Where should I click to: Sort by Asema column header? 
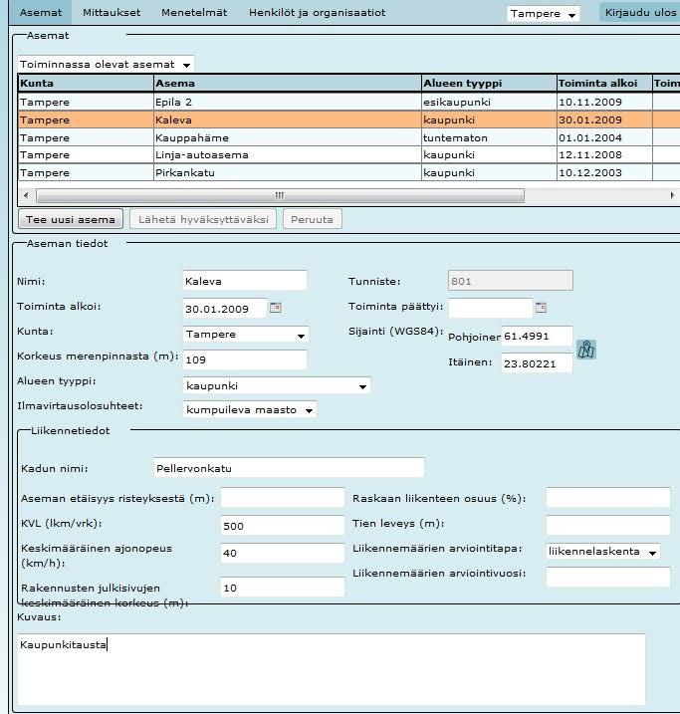point(288,84)
